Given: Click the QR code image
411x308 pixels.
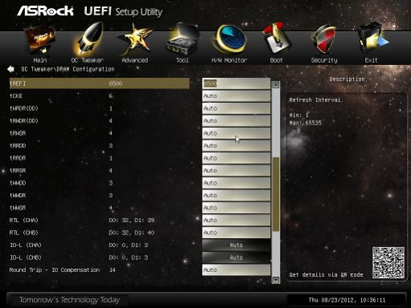Looking at the screenshot, I should [388, 263].
